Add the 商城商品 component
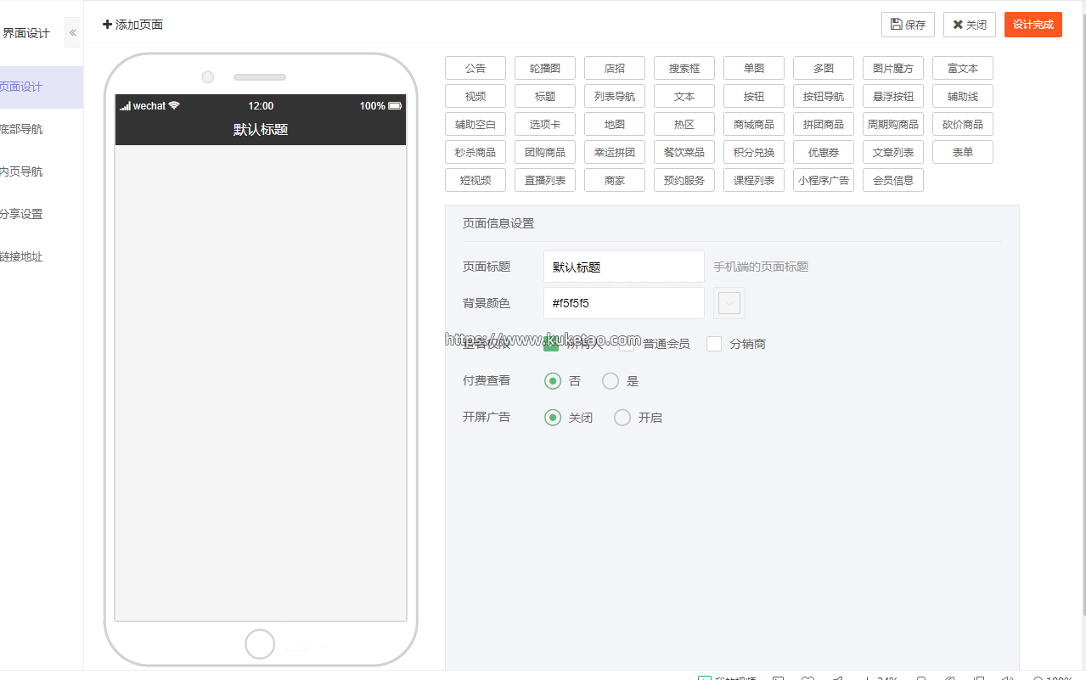This screenshot has width=1086, height=680. tap(754, 124)
